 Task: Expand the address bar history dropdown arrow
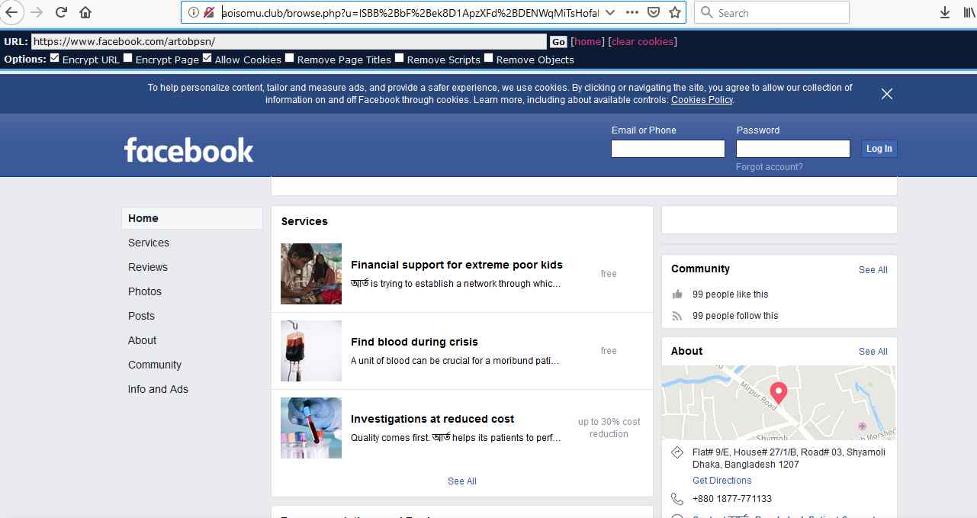(609, 12)
